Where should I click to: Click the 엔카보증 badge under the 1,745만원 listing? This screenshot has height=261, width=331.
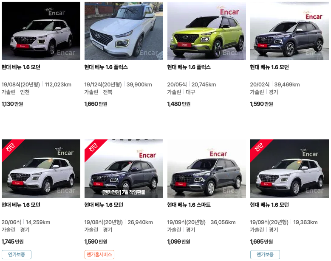pos(17,255)
